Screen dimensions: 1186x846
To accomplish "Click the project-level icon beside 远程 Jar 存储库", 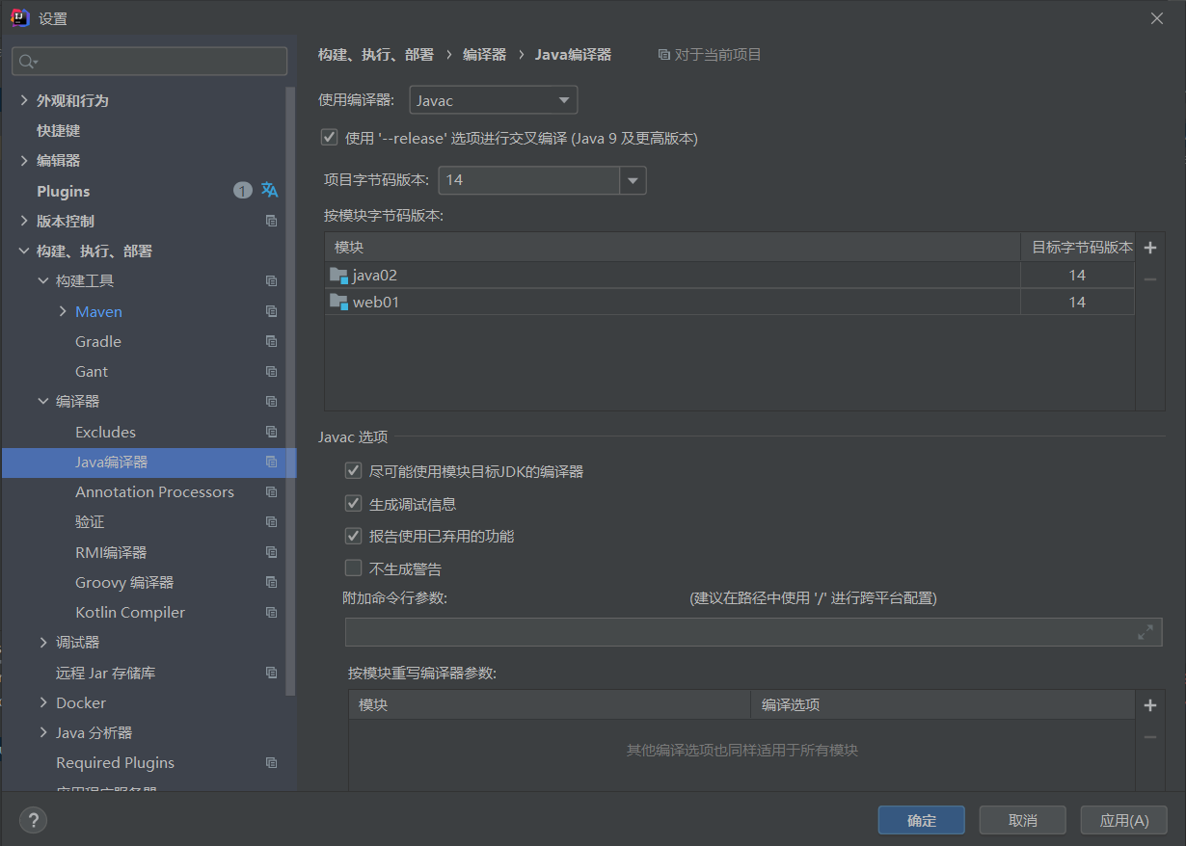I will pos(271,673).
